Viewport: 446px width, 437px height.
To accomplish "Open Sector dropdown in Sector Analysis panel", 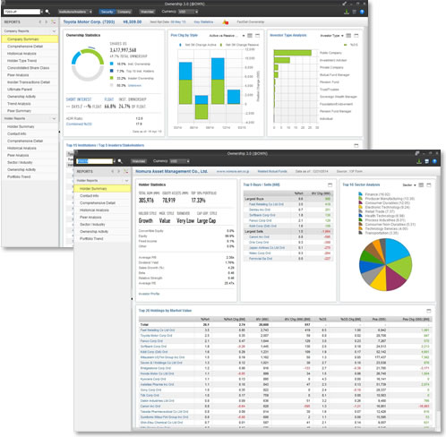I will tap(409, 185).
